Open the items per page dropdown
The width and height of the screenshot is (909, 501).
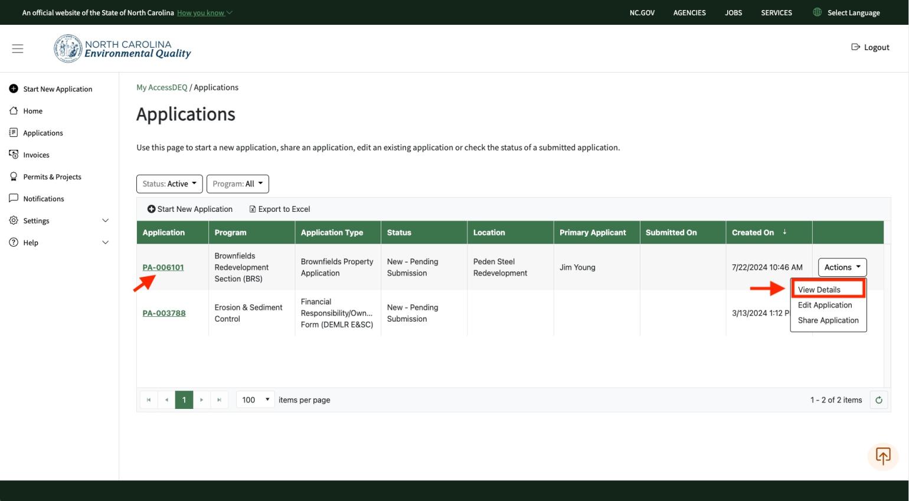pos(255,400)
